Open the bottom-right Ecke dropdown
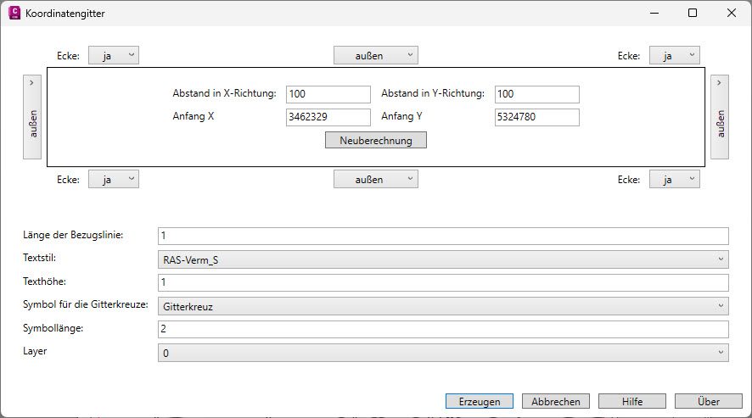752x418 pixels. pyautogui.click(x=674, y=179)
